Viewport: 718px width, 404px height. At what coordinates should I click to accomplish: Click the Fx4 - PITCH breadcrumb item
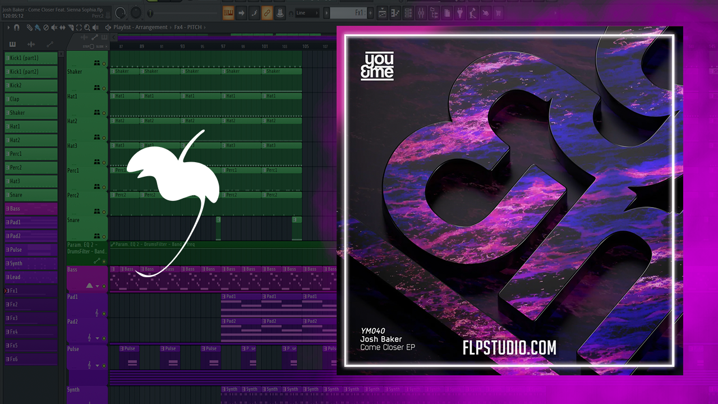click(188, 27)
